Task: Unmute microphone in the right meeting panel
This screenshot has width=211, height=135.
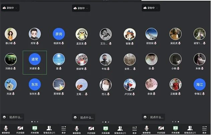Action: coord(147,129)
